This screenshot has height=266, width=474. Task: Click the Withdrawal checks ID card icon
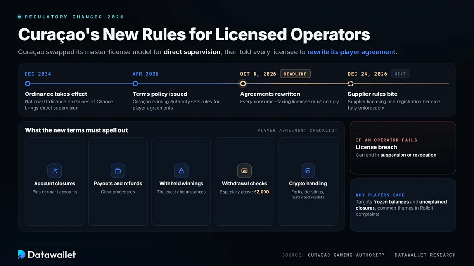pos(245,171)
